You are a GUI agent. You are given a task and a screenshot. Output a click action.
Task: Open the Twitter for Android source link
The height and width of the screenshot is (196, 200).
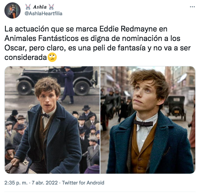(x=83, y=183)
